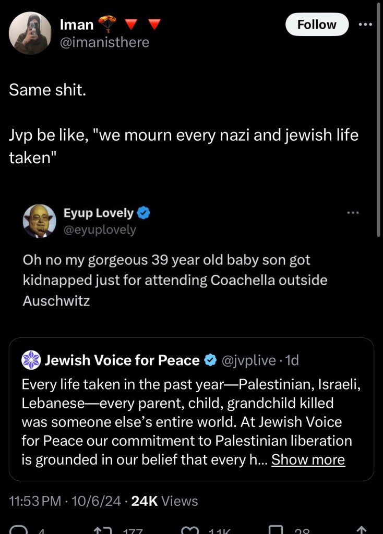383x534 pixels.
Task: Like the post with heart icon
Action: click(191, 530)
